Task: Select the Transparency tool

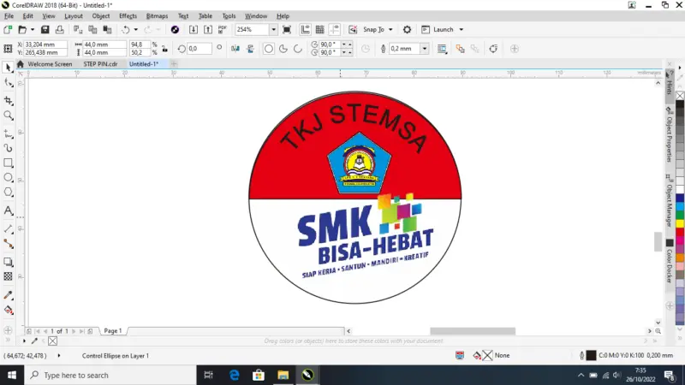Action: pos(8,276)
